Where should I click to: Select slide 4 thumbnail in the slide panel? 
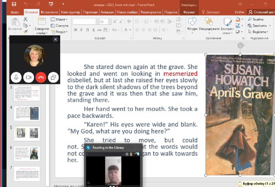click(27, 113)
